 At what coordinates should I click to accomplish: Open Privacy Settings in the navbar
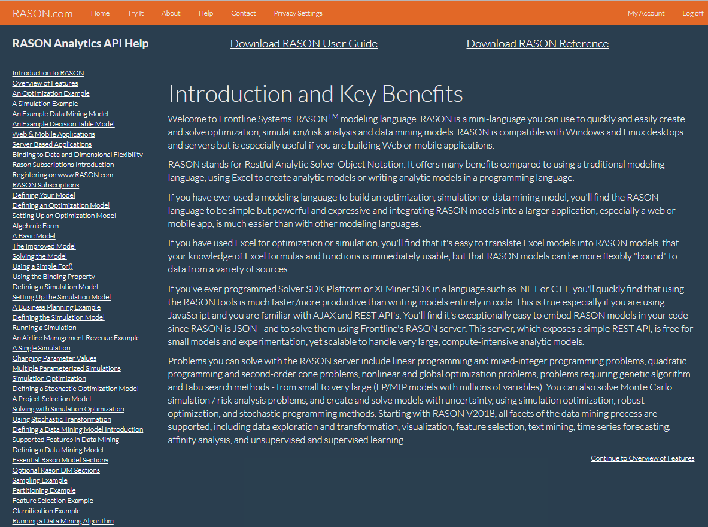click(298, 13)
